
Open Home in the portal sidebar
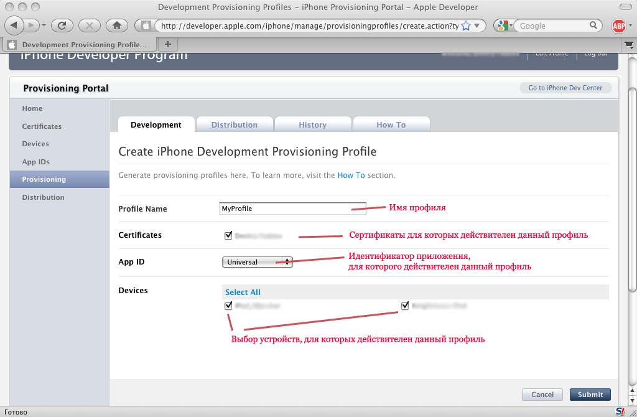(32, 108)
